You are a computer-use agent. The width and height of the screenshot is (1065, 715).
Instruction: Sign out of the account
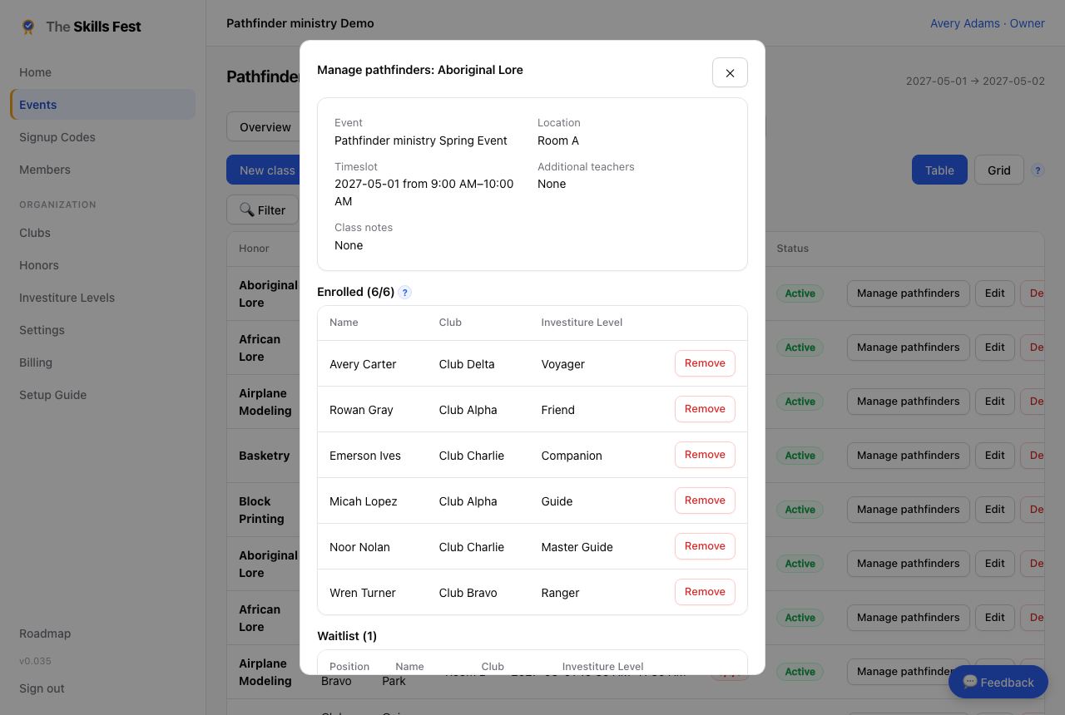point(42,688)
